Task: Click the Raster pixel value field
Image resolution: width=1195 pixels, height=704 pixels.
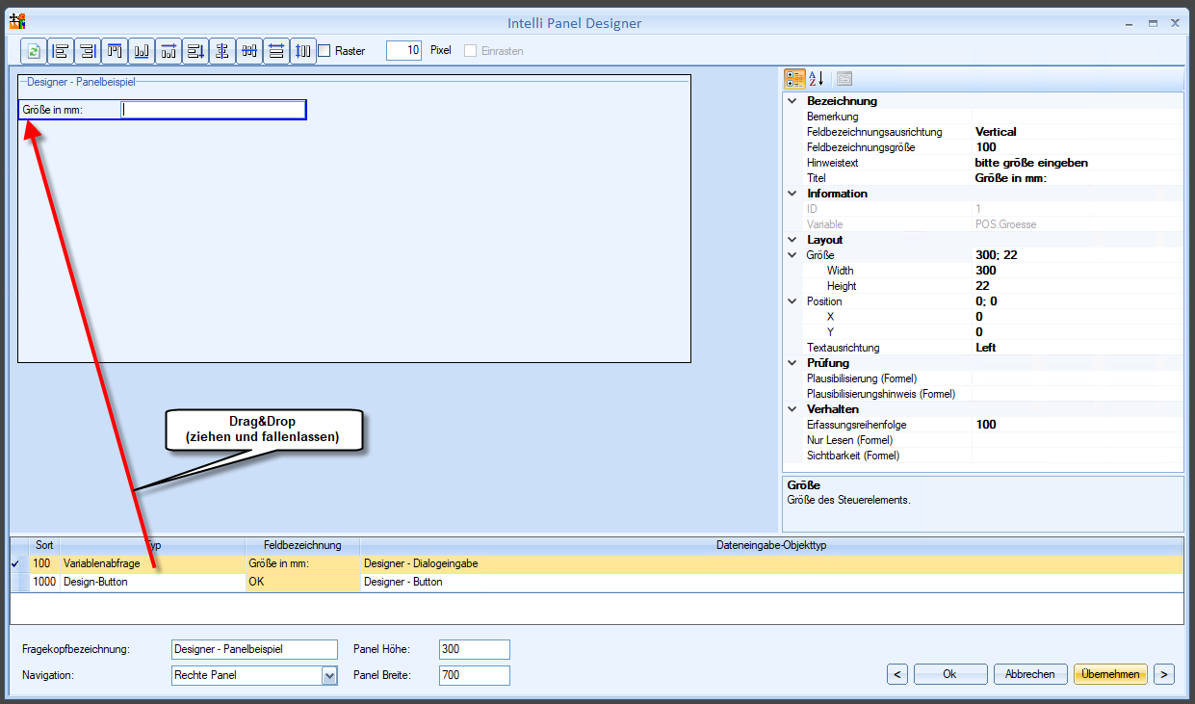Action: click(x=403, y=50)
